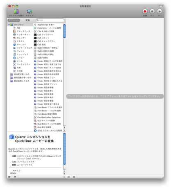The width and height of the screenshot is (171, 188).
Task: Select 'Font Book でフォントを選択' action
Action: click(48, 107)
